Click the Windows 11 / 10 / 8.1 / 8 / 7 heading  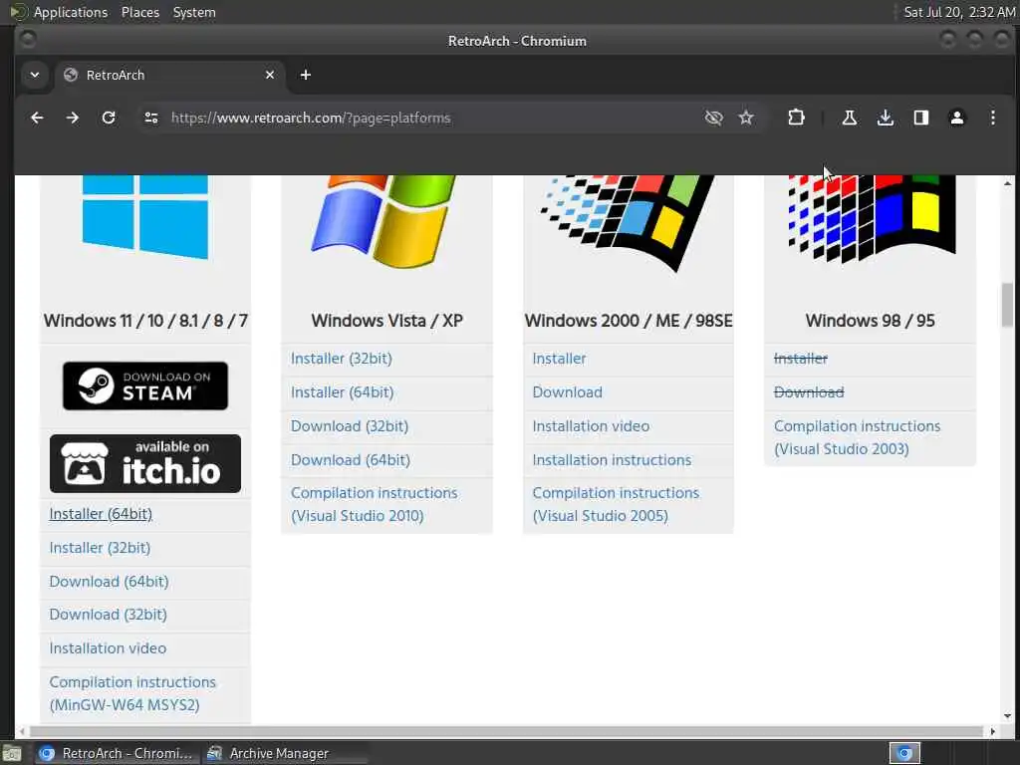click(x=145, y=321)
